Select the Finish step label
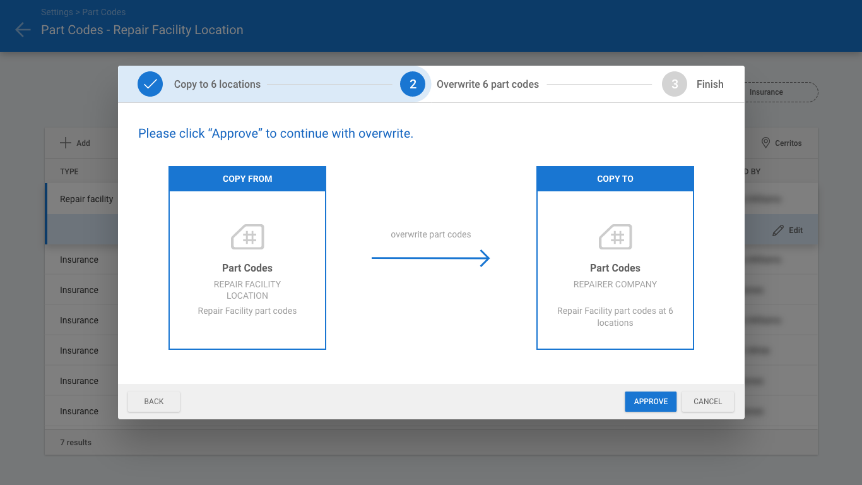Viewport: 862px width, 485px height. 710,84
